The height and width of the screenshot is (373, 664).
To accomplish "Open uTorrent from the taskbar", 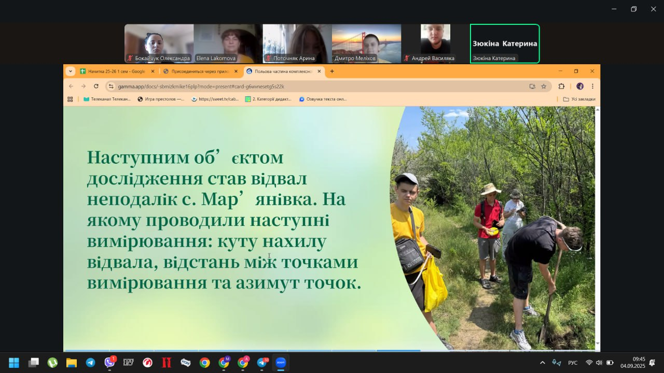I will (52, 363).
